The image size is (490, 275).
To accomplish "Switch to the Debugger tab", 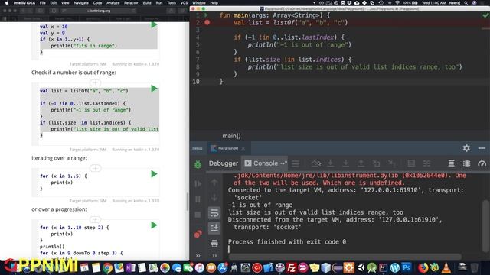I will 224,163.
